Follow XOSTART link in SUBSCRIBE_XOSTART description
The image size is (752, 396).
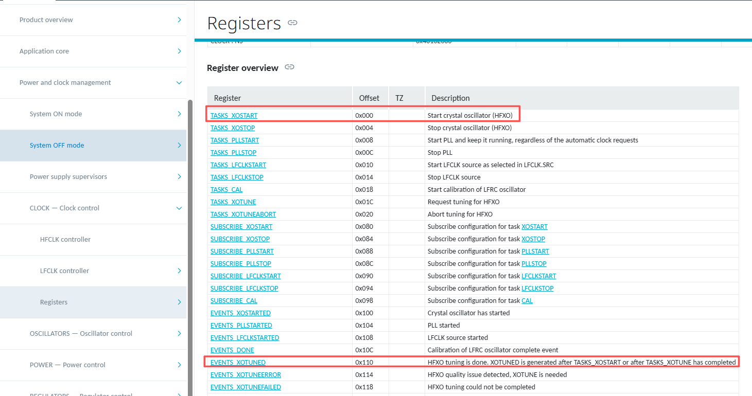pos(534,226)
